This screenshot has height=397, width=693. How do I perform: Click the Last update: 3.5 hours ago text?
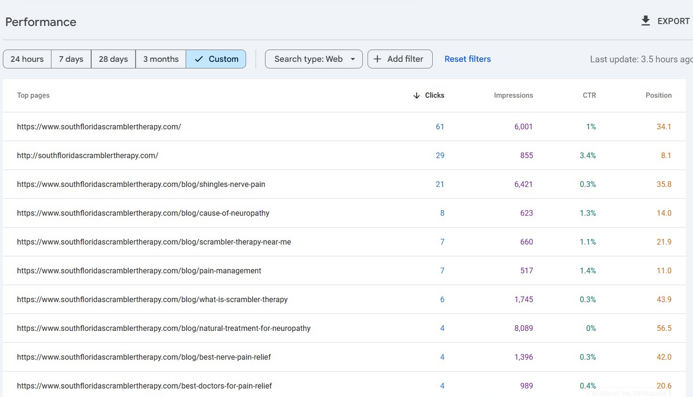pyautogui.click(x=641, y=59)
